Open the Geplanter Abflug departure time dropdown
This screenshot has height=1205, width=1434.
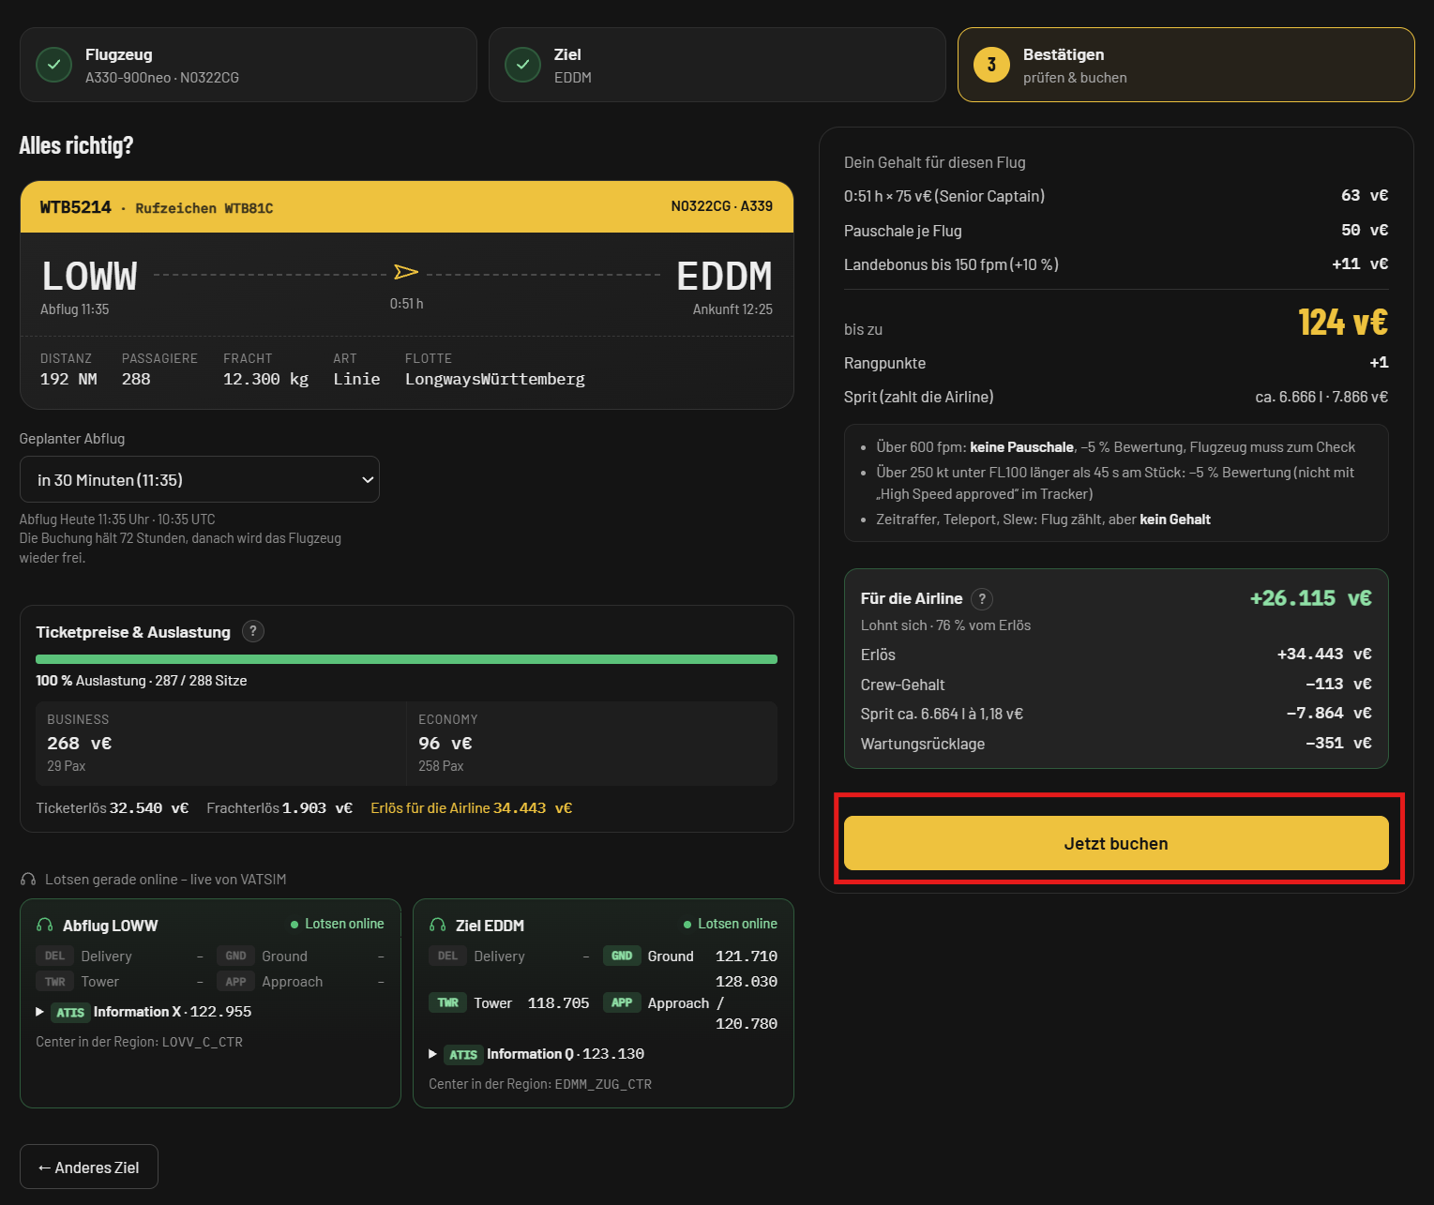click(200, 479)
